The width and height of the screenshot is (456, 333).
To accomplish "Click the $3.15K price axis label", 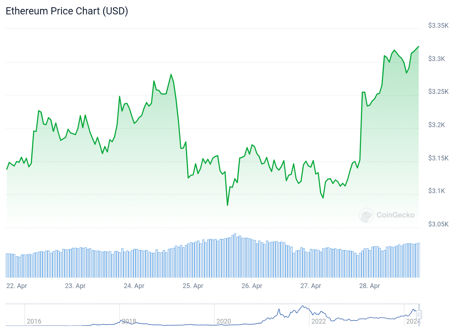I will pos(438,158).
